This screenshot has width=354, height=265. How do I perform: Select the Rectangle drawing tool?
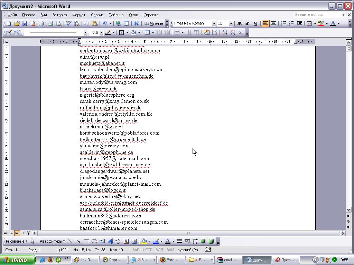86,241
